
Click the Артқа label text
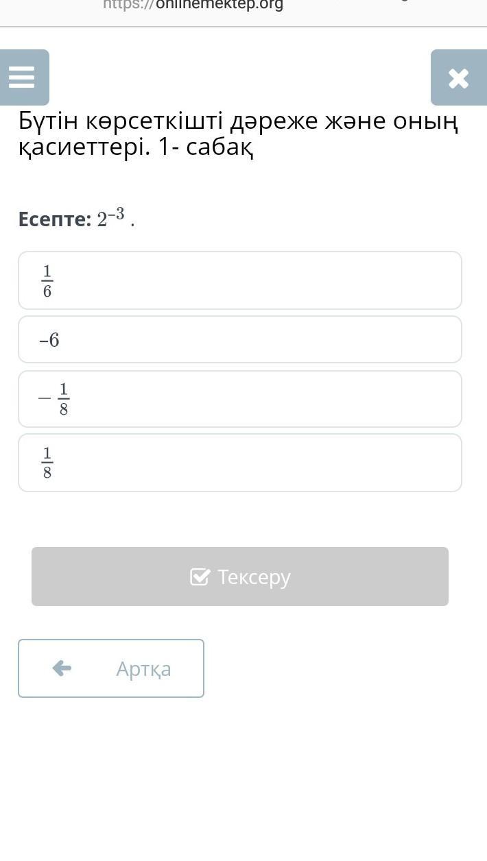click(143, 668)
